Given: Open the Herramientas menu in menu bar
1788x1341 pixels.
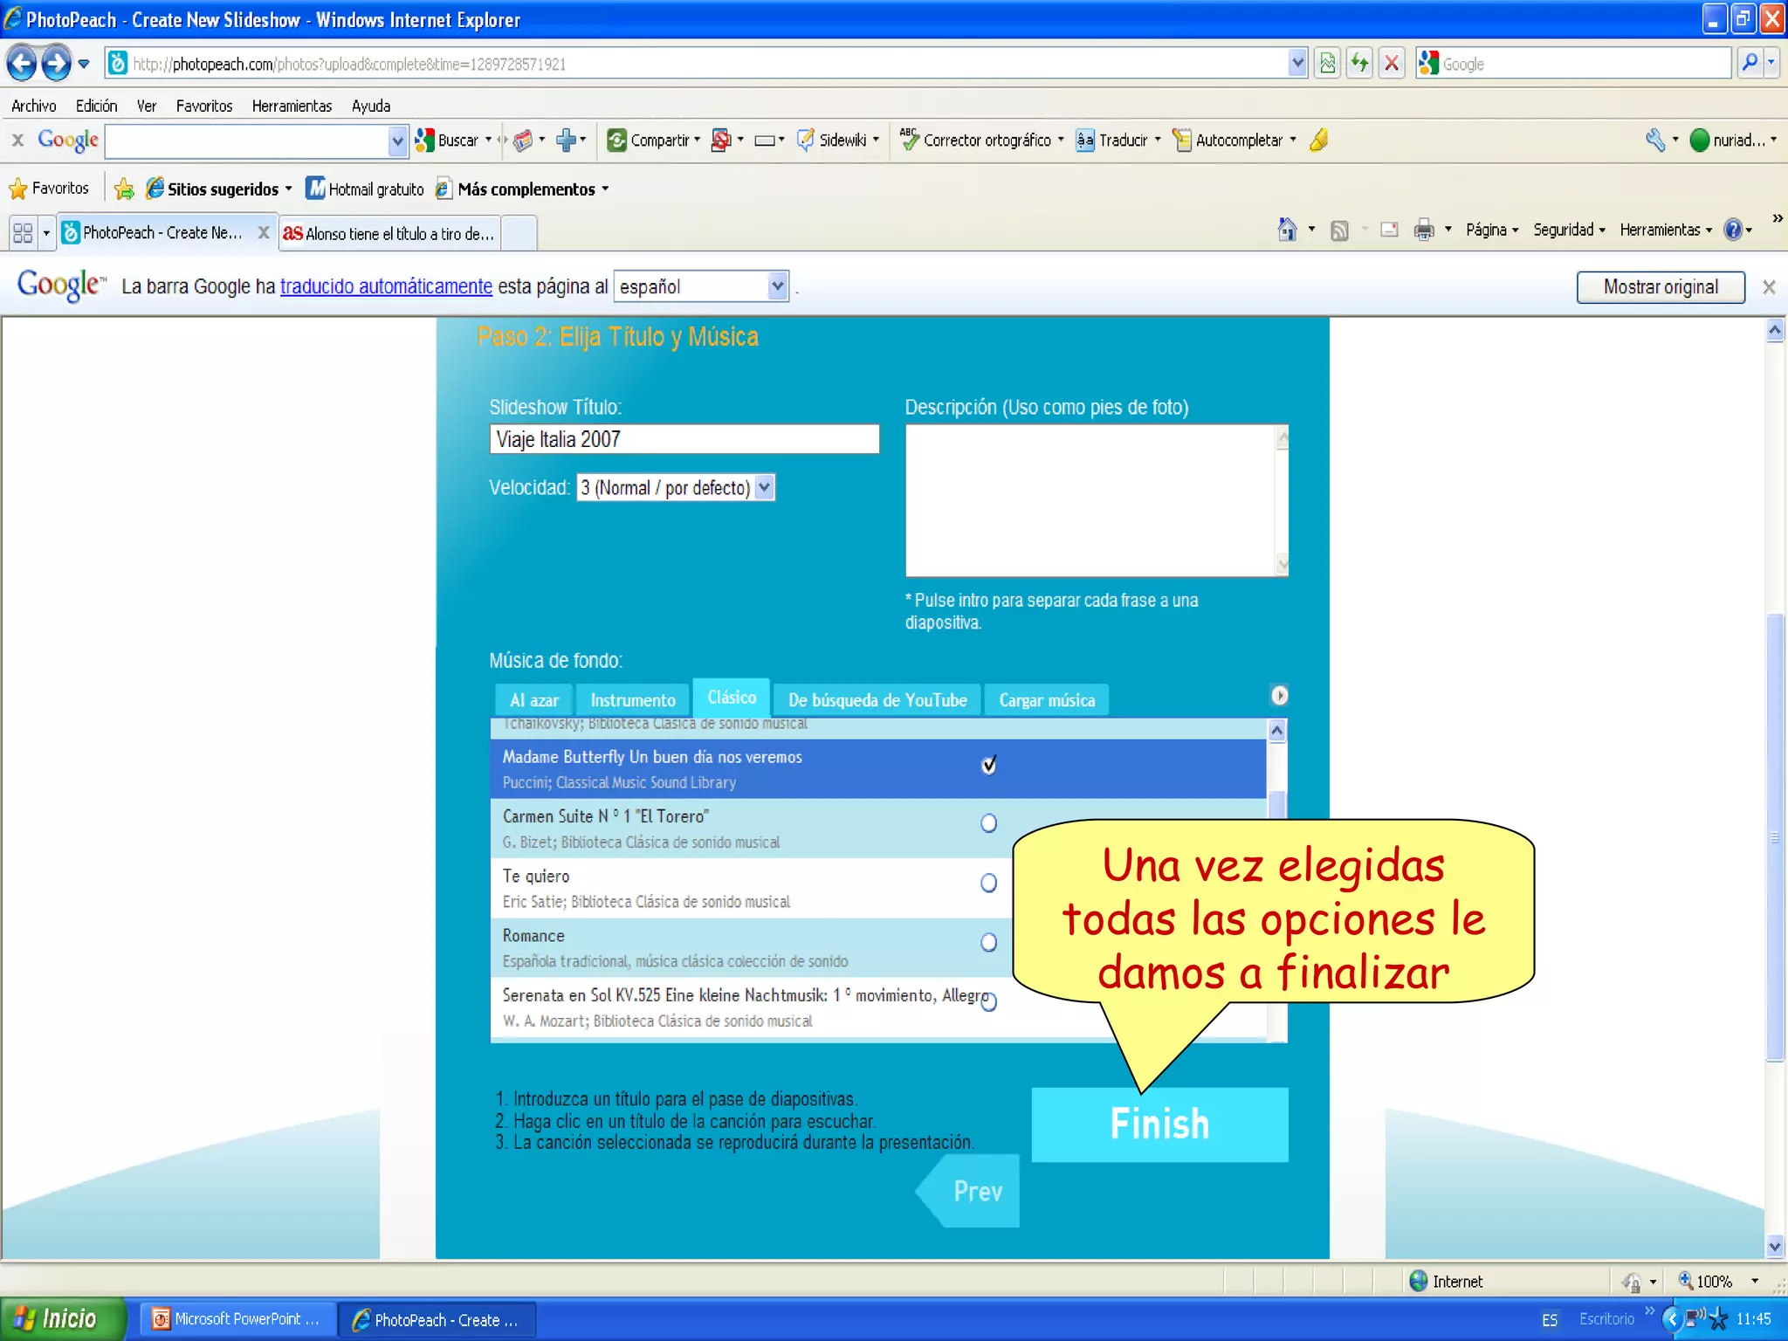Looking at the screenshot, I should coord(292,106).
